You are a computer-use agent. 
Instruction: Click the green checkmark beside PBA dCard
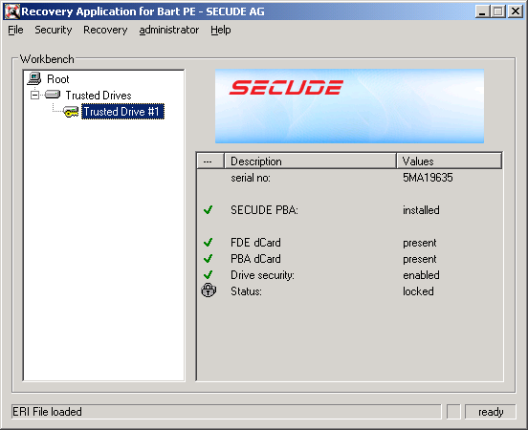[209, 258]
